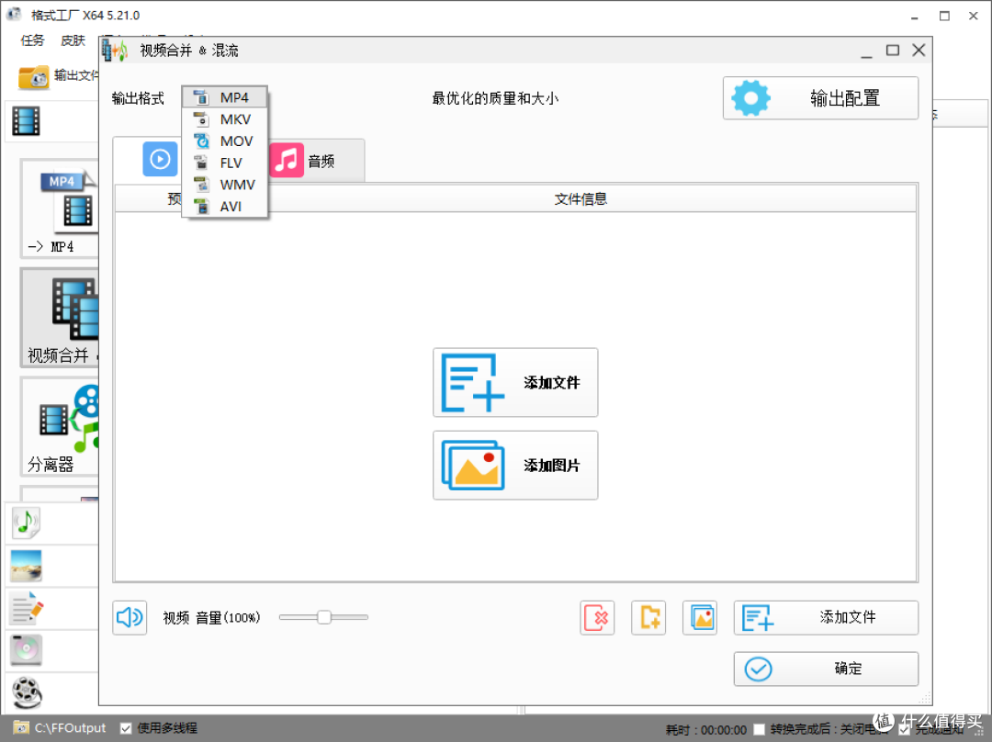Select AVI from the dropdown list
This screenshot has height=742, width=992.
click(225, 207)
